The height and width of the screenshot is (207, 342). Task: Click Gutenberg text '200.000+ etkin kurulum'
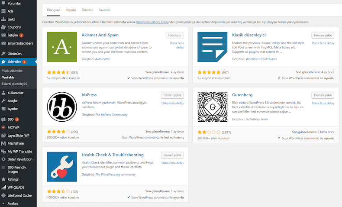pyautogui.click(x=213, y=138)
